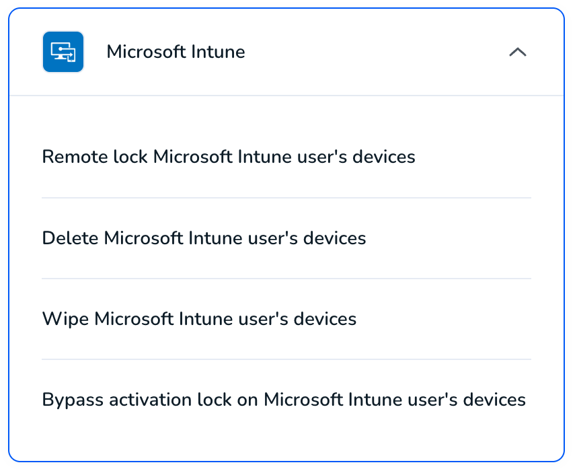This screenshot has width=577, height=471.
Task: Tap the Intune monitor-and-phone logo
Action: click(x=63, y=52)
